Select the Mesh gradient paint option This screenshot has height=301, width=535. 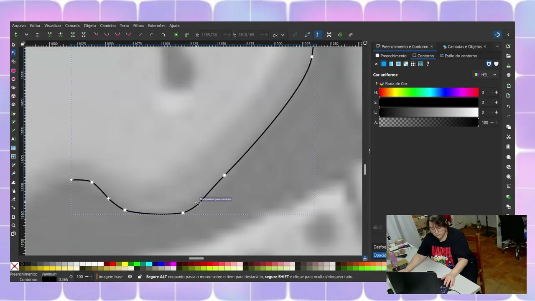click(405, 64)
